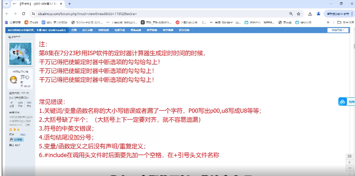Click the heading text 常见错误：

click(x=52, y=101)
